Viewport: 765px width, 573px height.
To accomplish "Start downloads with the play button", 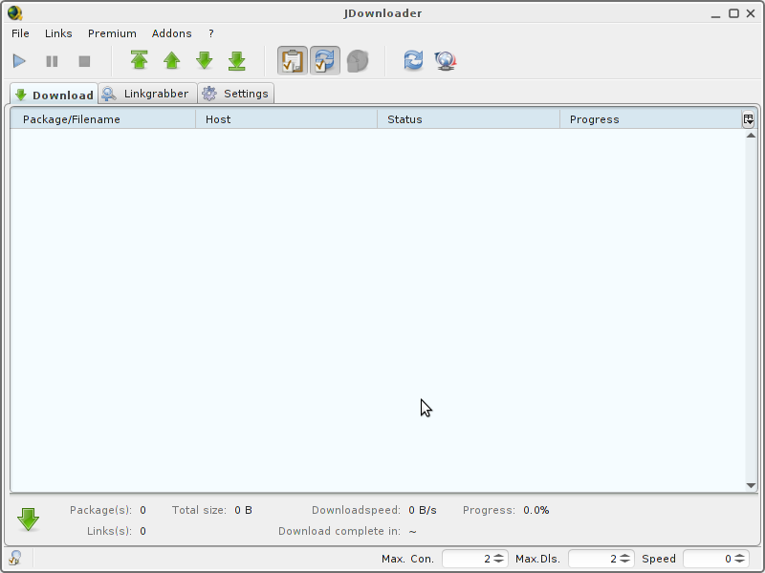I will [x=19, y=61].
